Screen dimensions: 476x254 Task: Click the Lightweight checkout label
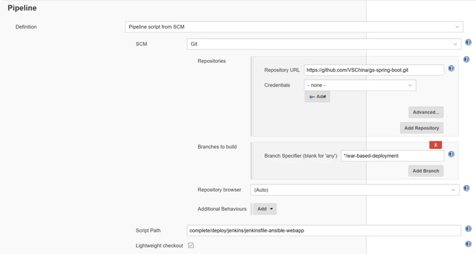tap(159, 246)
